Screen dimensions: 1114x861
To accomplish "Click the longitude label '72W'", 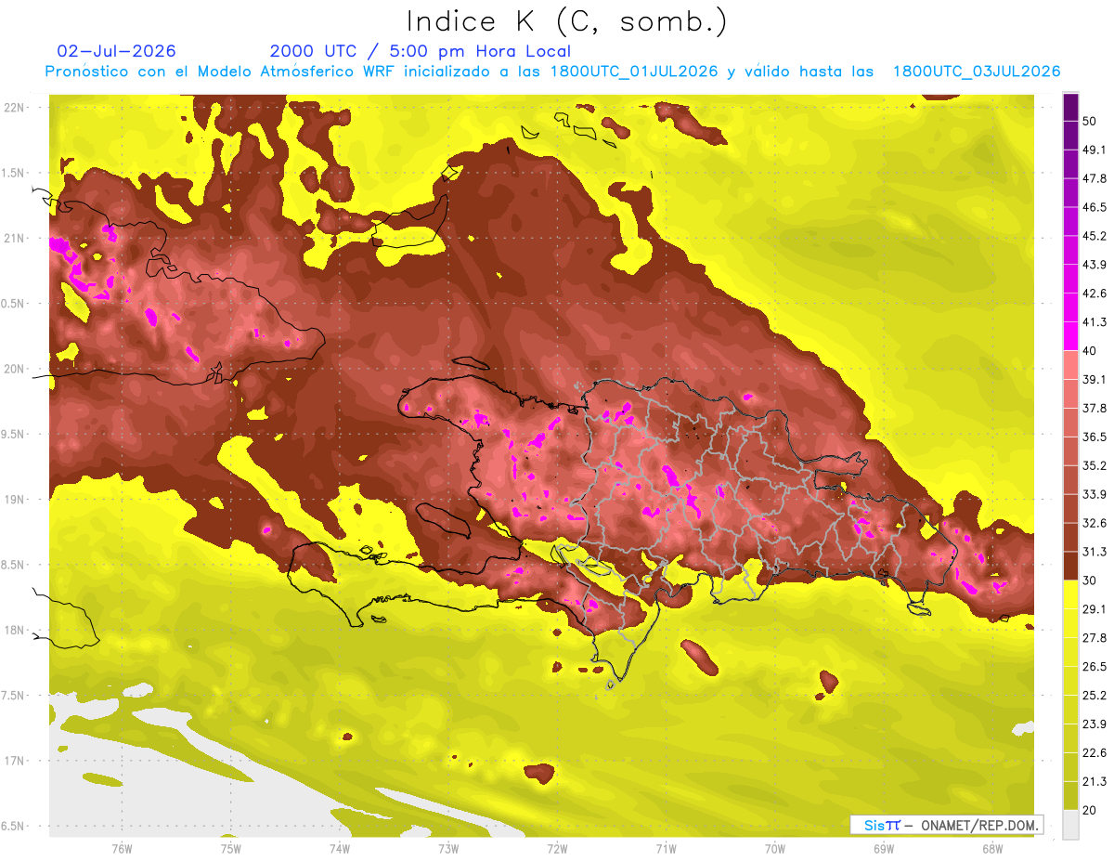I will (557, 849).
